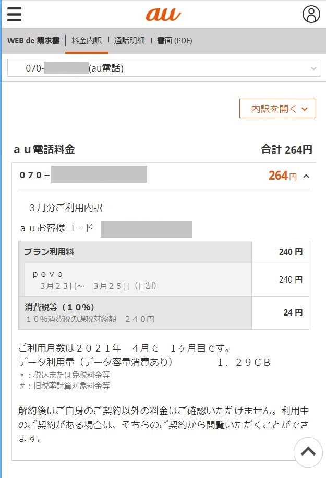Click the au logo
This screenshot has height=478, width=326.
(x=163, y=14)
